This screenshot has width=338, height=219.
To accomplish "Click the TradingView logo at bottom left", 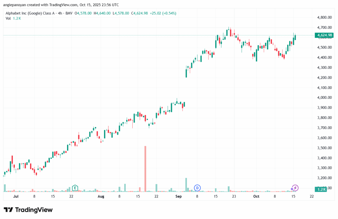I will pos(28,210).
